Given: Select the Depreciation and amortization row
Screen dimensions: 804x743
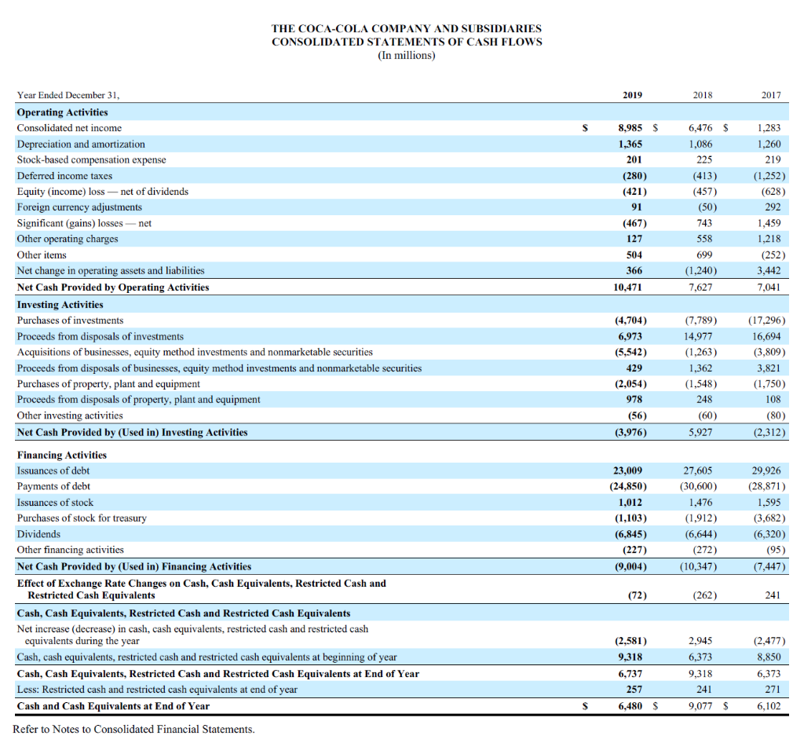Looking at the screenshot, I should coord(82,144).
